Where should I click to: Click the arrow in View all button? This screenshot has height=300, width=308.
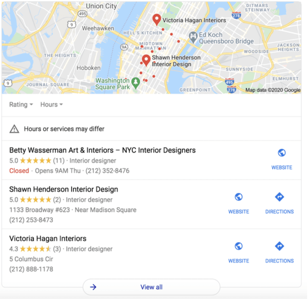click(x=93, y=287)
